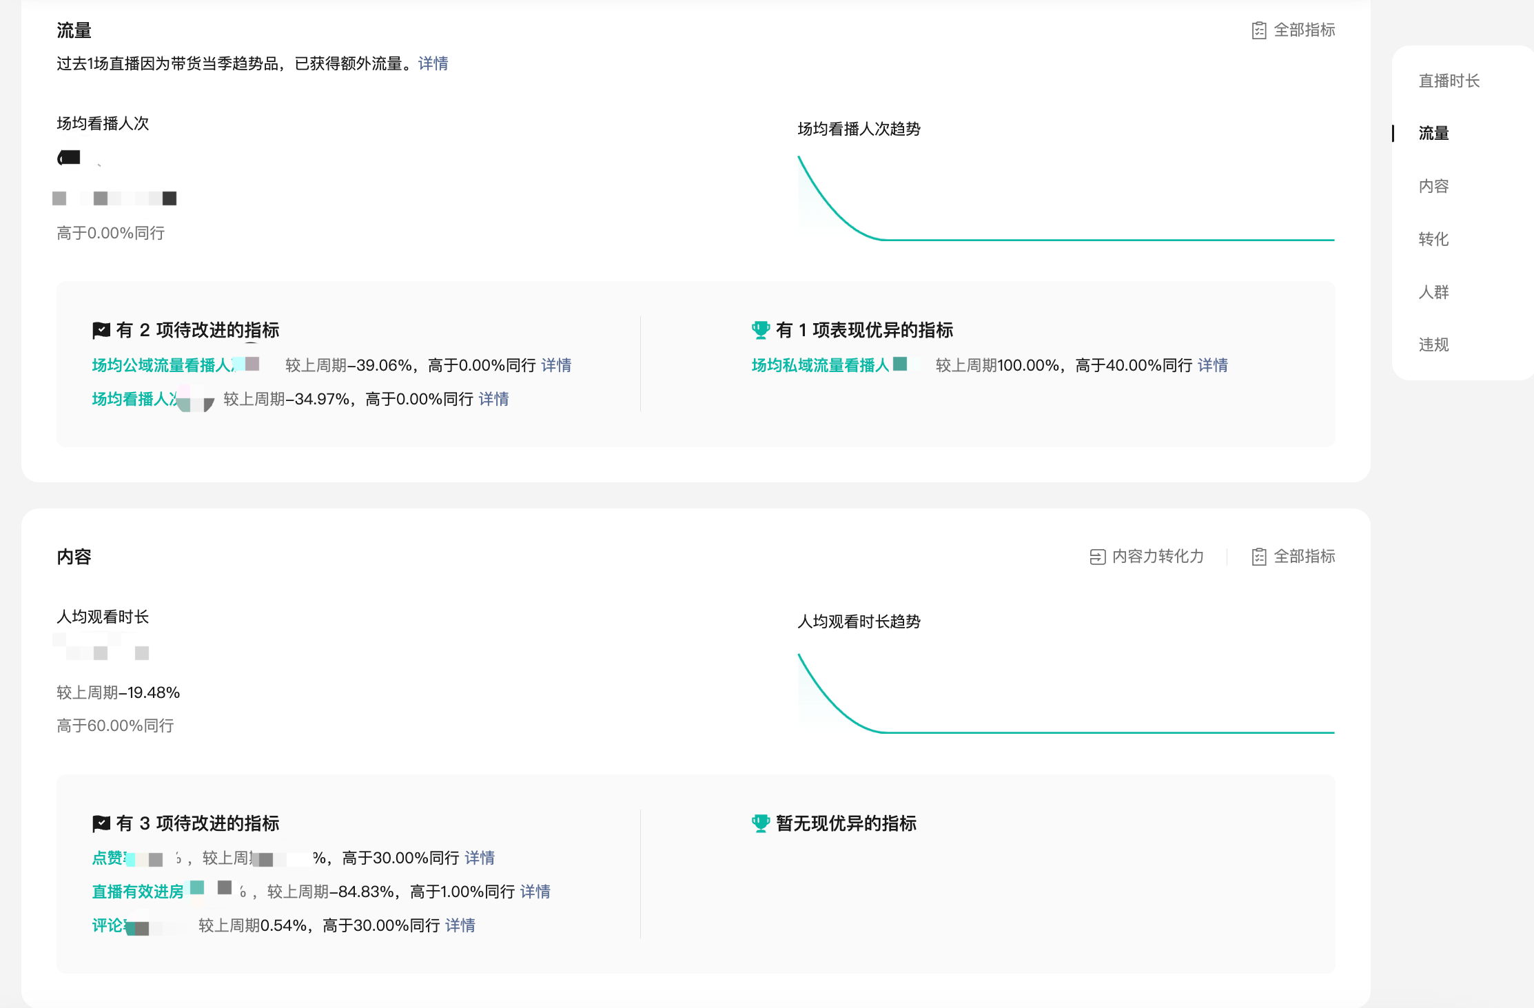Click flag icon beside 有 3 项待改进的指标

point(101,823)
